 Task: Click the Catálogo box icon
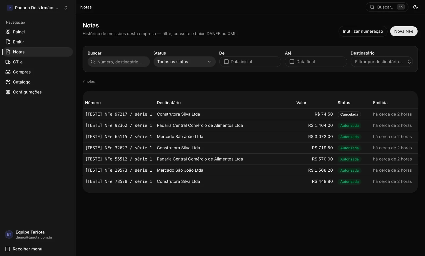click(8, 82)
